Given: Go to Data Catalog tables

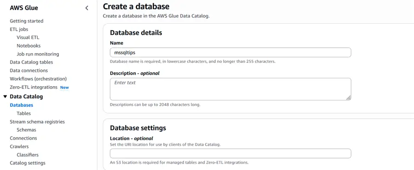Looking at the screenshot, I should 31,62.
